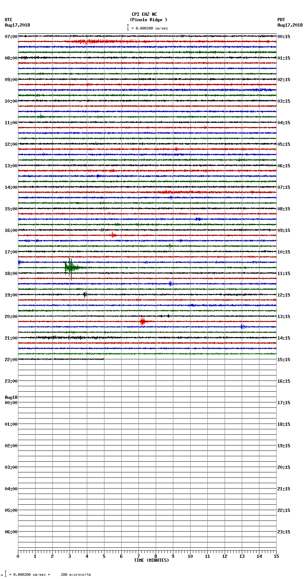Click the 'Aug17,2018' date under UTC
Viewport: 305px width, 579px height.
[18, 25]
